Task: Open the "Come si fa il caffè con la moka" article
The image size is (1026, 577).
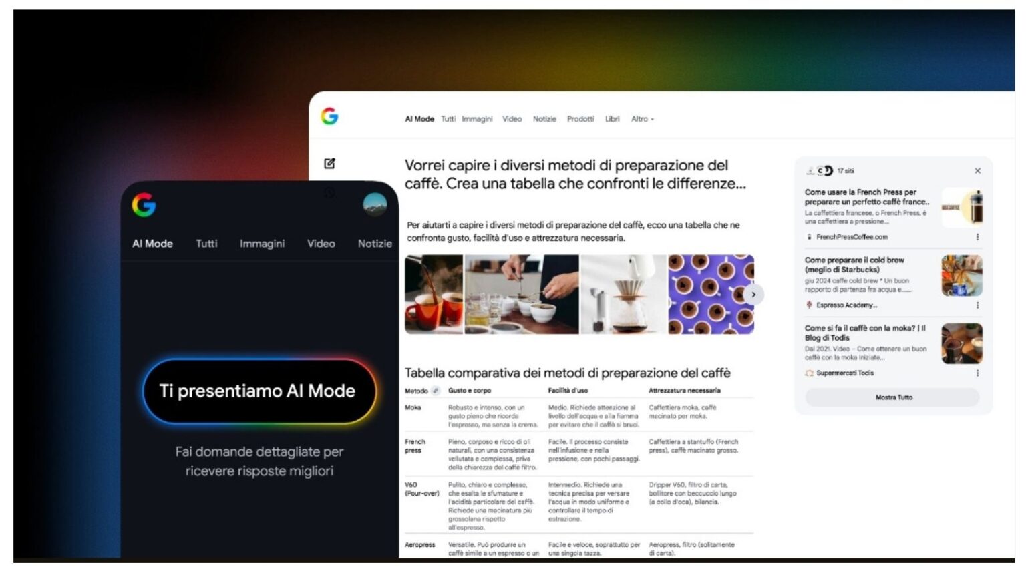Action: point(865,333)
